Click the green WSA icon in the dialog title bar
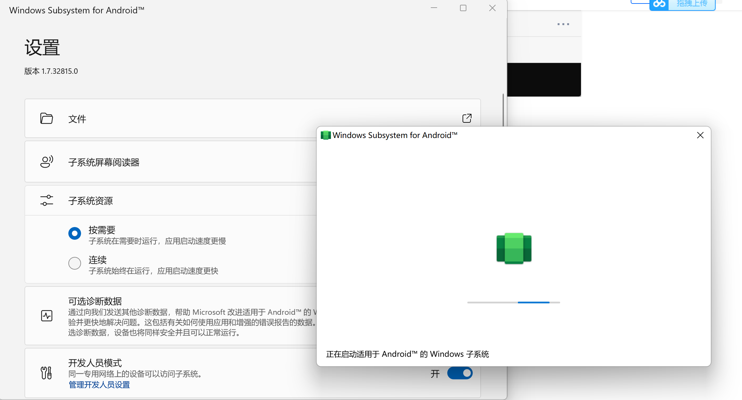The width and height of the screenshot is (742, 400). (326, 135)
